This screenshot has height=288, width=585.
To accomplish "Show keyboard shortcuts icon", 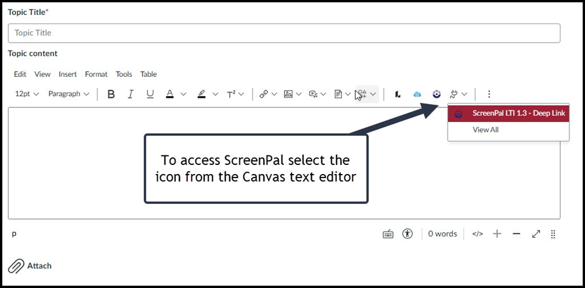I will pyautogui.click(x=388, y=234).
